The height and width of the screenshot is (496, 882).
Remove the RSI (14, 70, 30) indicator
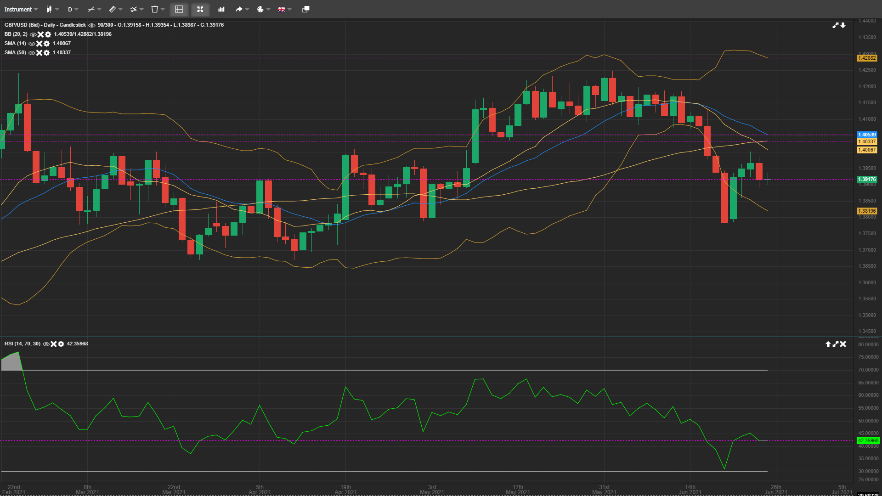pos(53,344)
